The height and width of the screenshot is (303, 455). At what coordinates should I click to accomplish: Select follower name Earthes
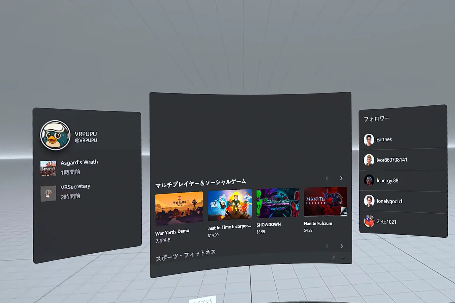click(384, 139)
